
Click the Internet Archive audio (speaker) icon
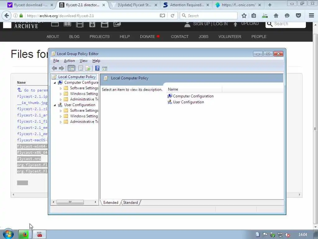[92, 25]
